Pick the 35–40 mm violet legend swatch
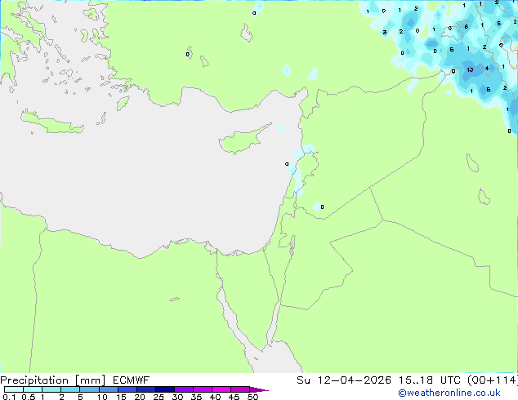The height and width of the screenshot is (400, 518). click(x=202, y=389)
